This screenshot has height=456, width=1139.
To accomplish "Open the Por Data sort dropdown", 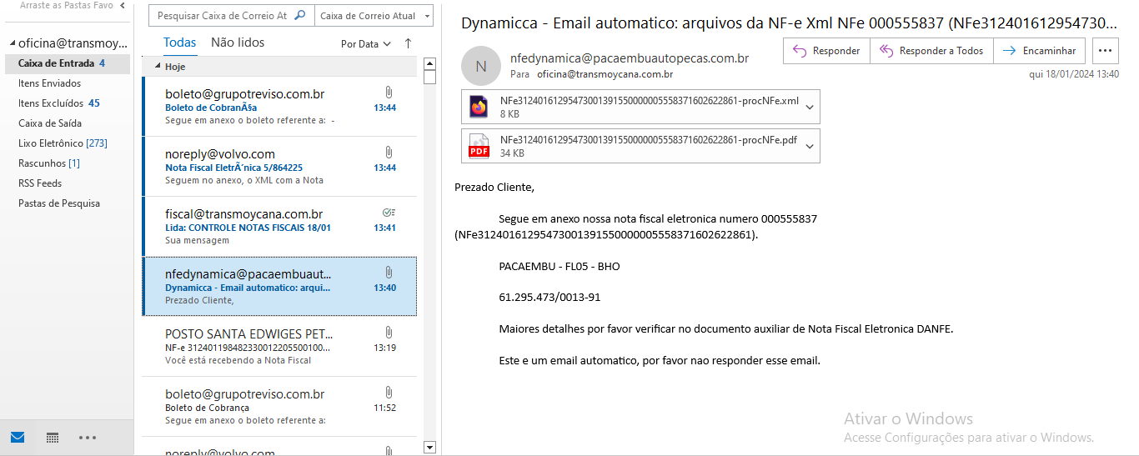I will click(366, 44).
